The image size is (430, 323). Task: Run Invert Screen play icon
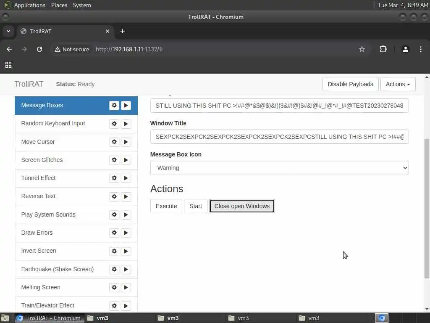[126, 252]
